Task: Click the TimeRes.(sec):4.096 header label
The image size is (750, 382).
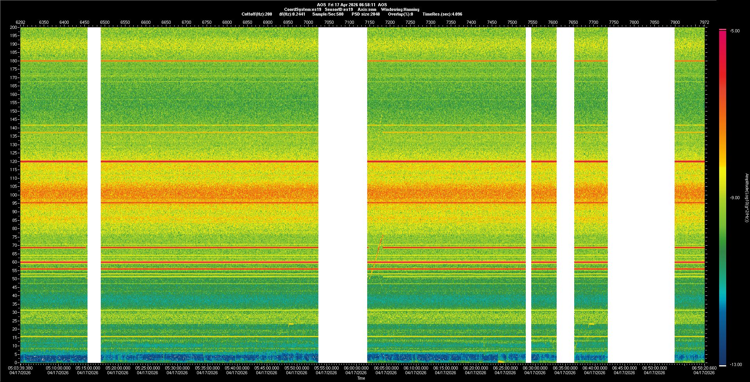Action: click(442, 14)
